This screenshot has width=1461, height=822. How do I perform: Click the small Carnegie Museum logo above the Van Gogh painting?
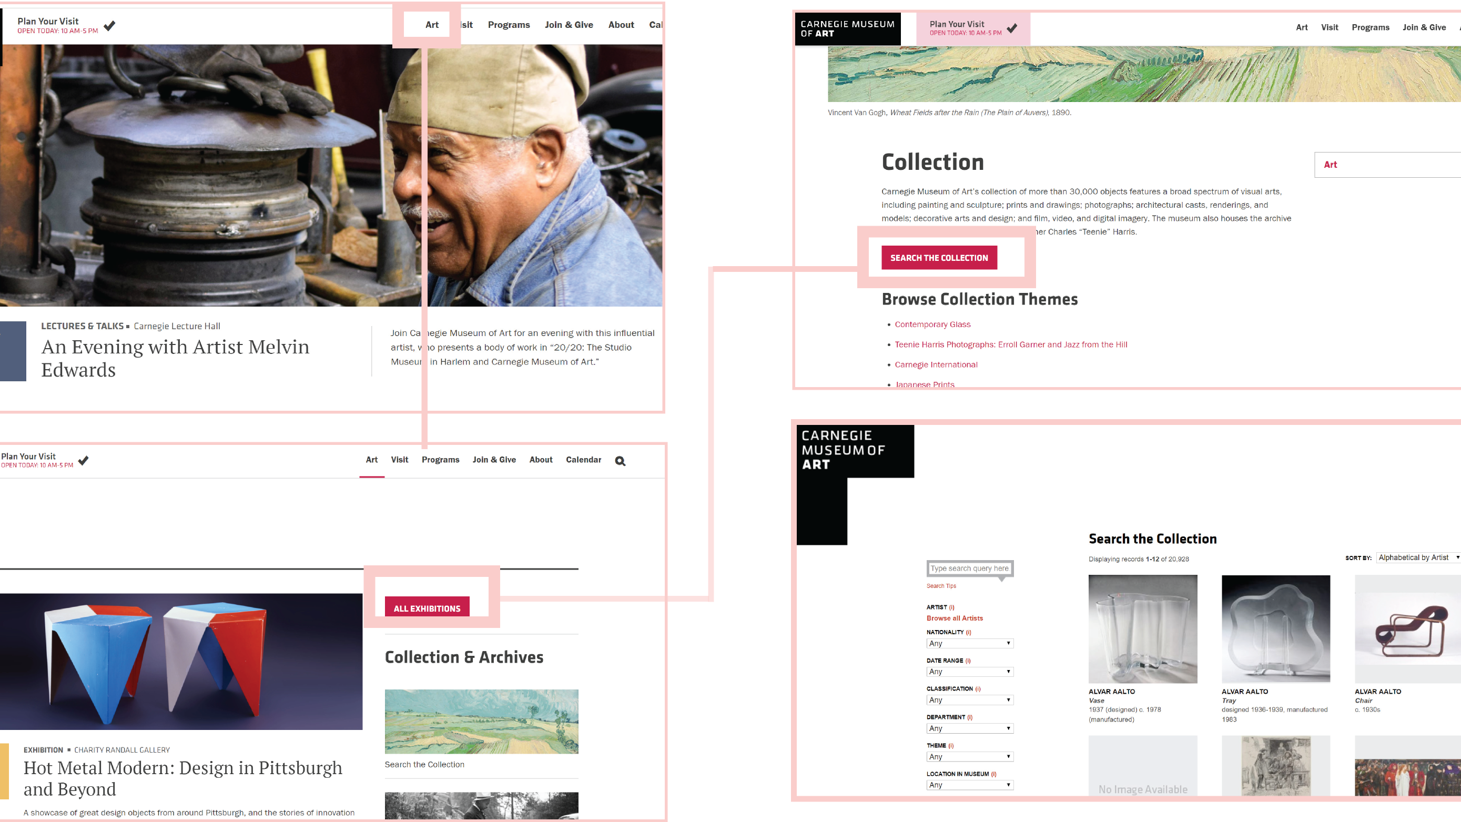[x=847, y=29]
